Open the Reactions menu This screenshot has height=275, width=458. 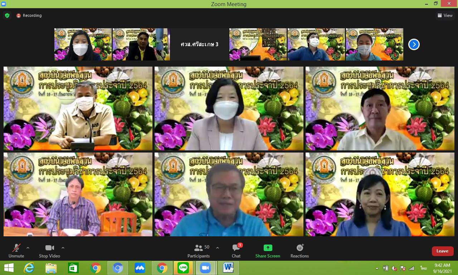[299, 251]
